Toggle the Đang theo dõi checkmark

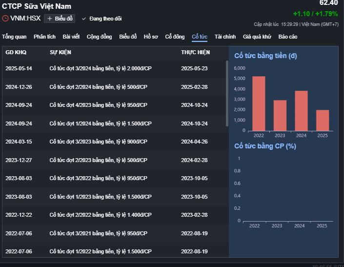(x=83, y=19)
